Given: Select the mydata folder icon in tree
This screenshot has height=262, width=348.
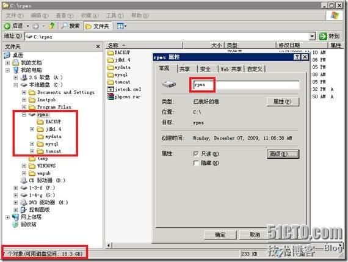Looking at the screenshot, I should tap(40, 136).
